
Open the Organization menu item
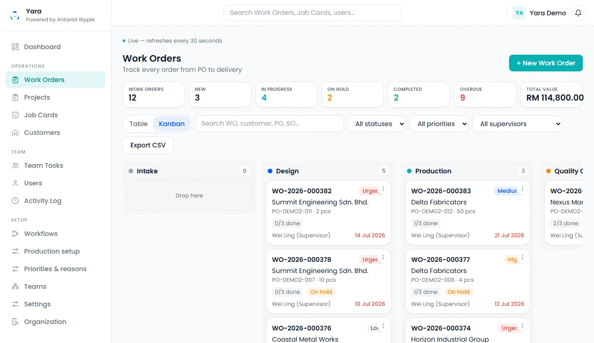click(56, 322)
